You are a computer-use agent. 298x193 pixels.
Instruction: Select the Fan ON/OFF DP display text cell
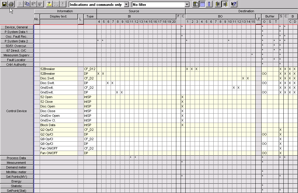pos(59,153)
